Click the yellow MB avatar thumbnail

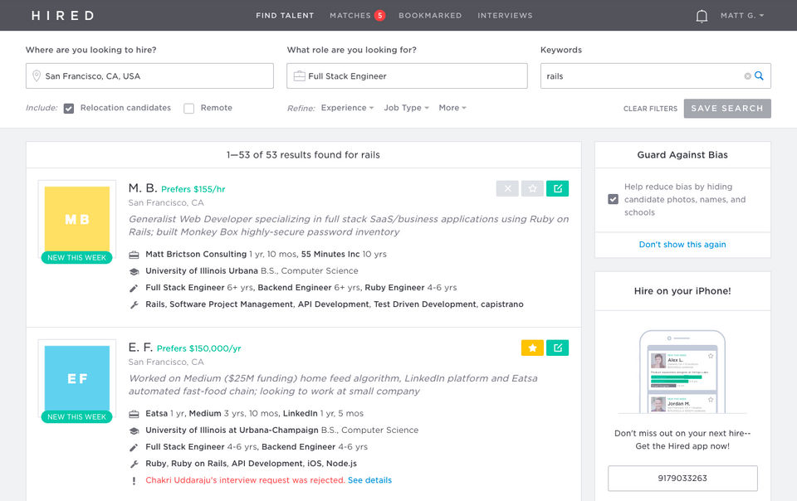pos(76,219)
